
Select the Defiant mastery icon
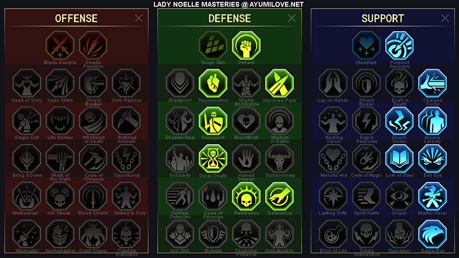point(246,46)
